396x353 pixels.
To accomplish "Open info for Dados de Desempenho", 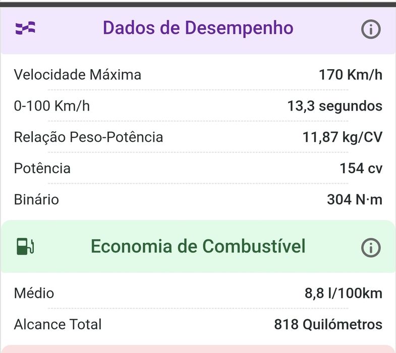I will tap(370, 29).
